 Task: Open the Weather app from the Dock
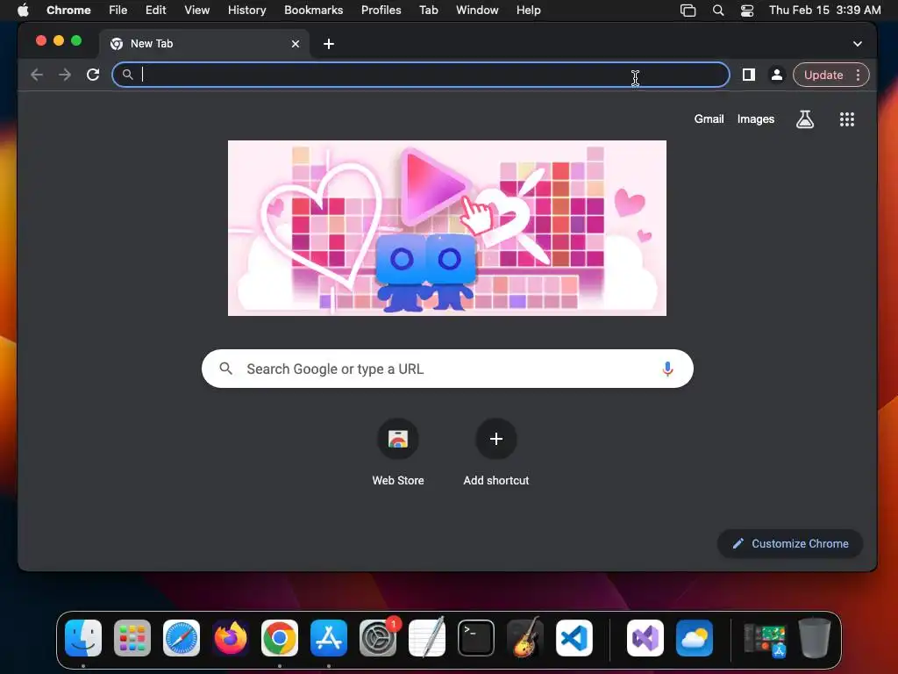(695, 638)
